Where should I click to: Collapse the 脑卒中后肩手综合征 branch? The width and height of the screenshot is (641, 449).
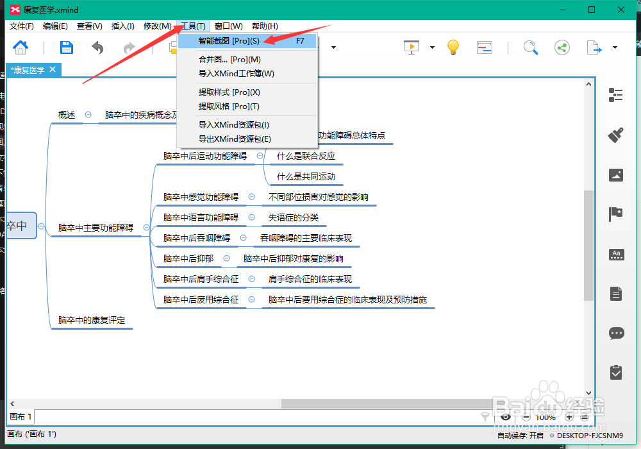pos(252,279)
